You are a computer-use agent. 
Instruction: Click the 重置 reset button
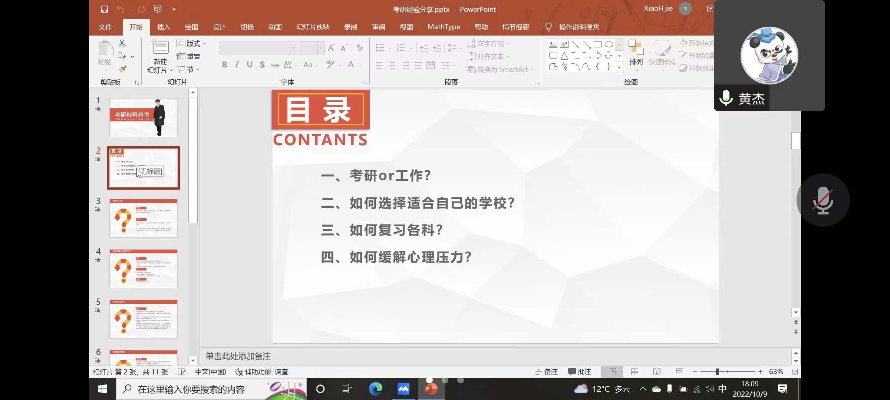[189, 56]
